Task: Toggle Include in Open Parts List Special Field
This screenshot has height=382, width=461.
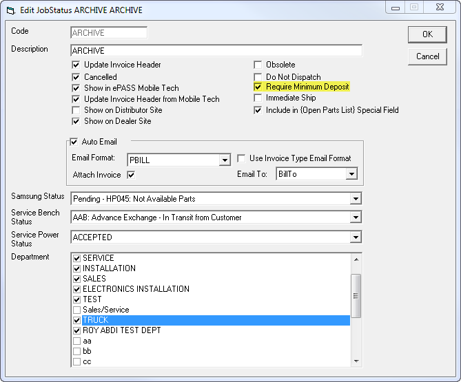Action: point(258,110)
